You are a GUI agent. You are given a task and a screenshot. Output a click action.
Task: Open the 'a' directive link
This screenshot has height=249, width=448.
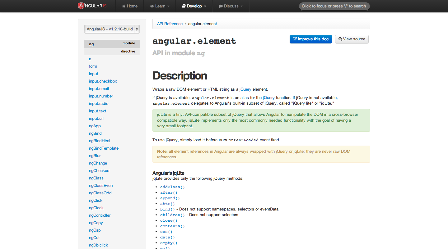[x=90, y=59]
